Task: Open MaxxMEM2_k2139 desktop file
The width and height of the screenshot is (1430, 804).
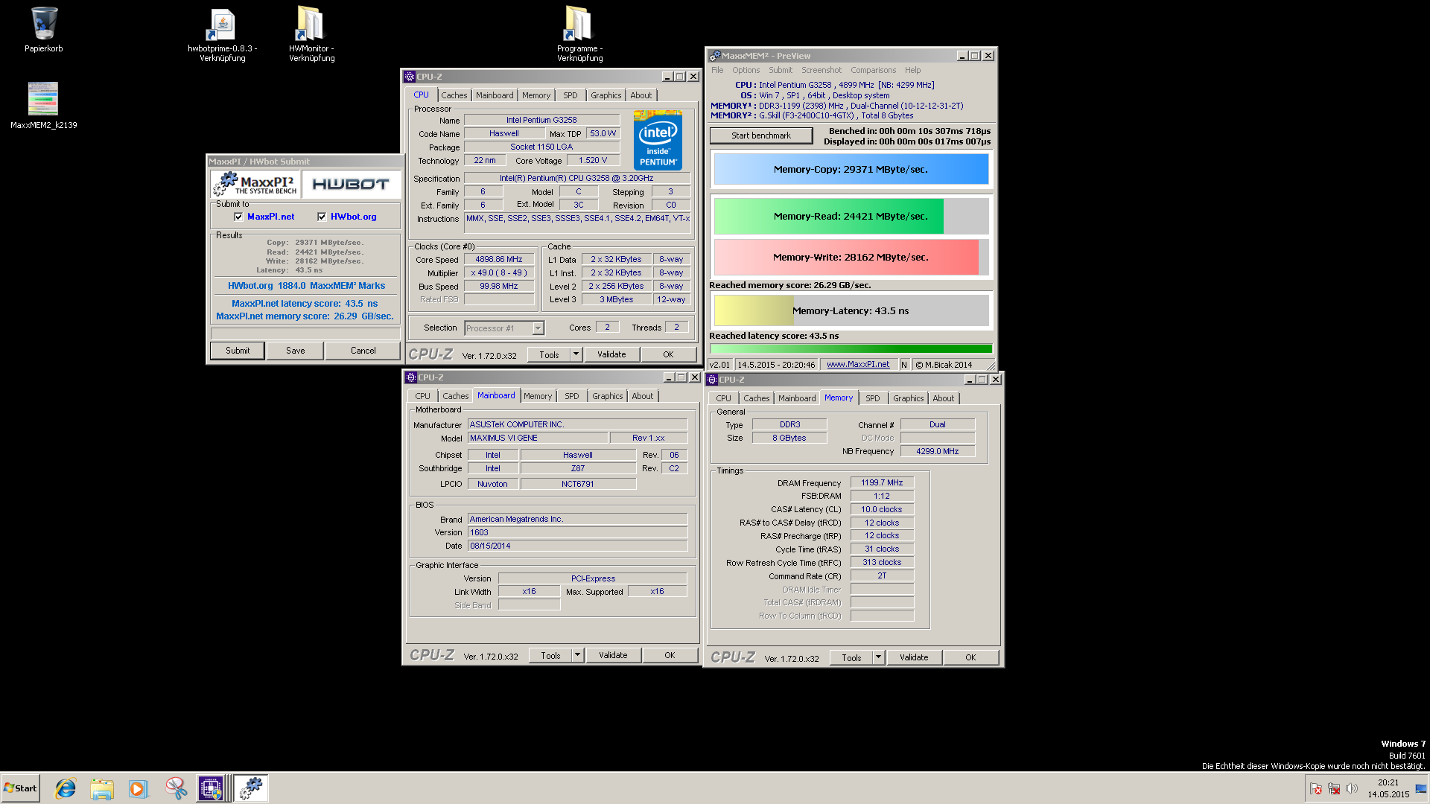Action: coord(43,105)
